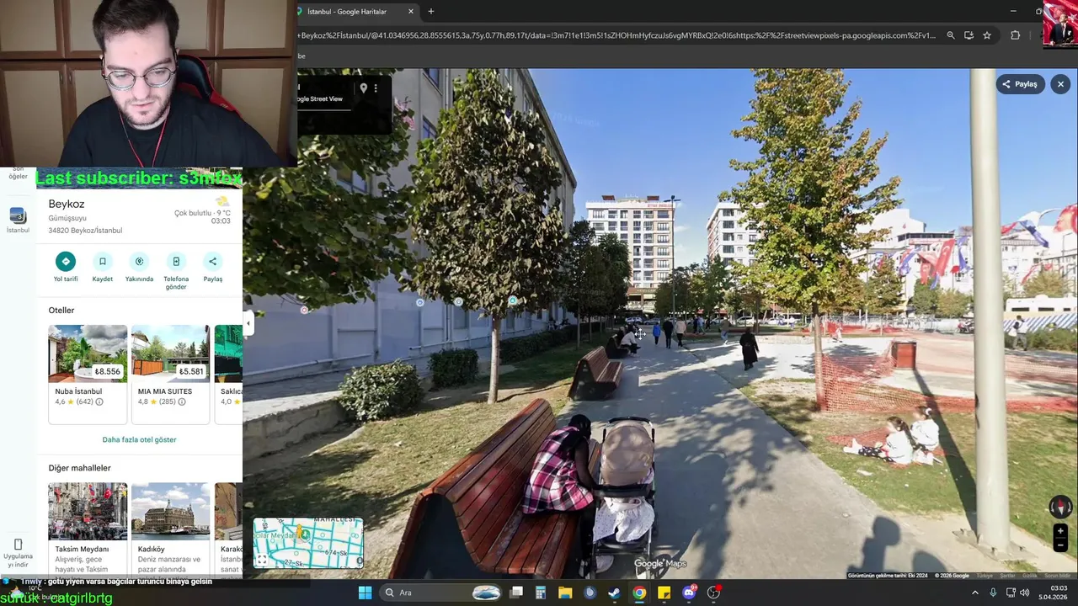Click the location pin icon in Street View card
Screen dimensions: 1078x606
pos(363,88)
